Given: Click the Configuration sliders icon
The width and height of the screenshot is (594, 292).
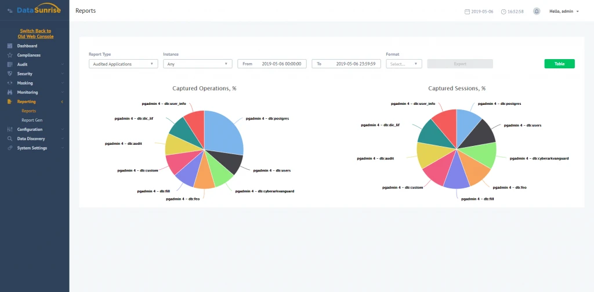Looking at the screenshot, I should click(10, 129).
